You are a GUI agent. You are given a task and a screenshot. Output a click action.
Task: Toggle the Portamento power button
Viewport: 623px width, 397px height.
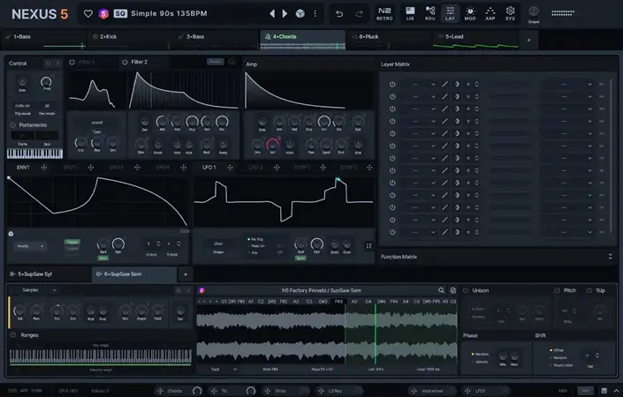pos(12,125)
